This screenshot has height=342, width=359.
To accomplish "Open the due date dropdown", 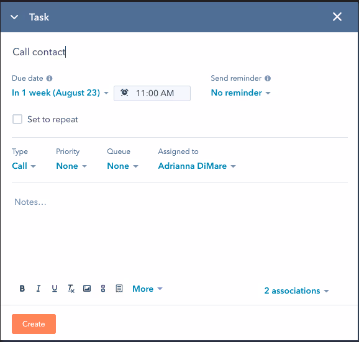I will pos(60,92).
